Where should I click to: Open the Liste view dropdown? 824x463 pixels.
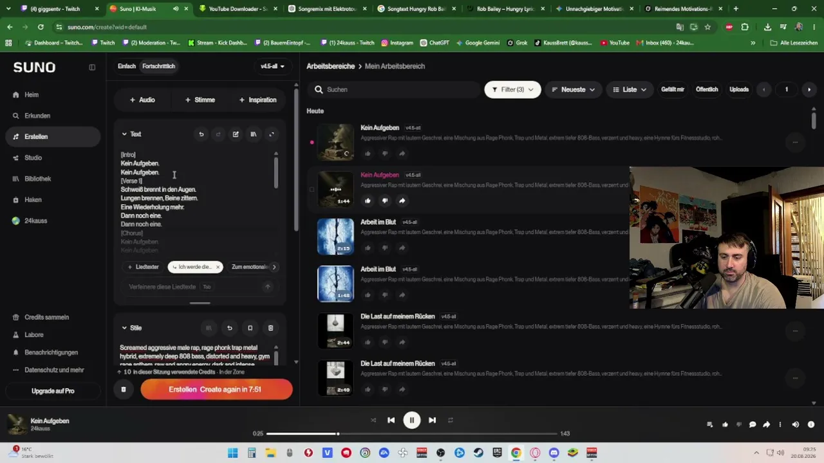coord(630,89)
